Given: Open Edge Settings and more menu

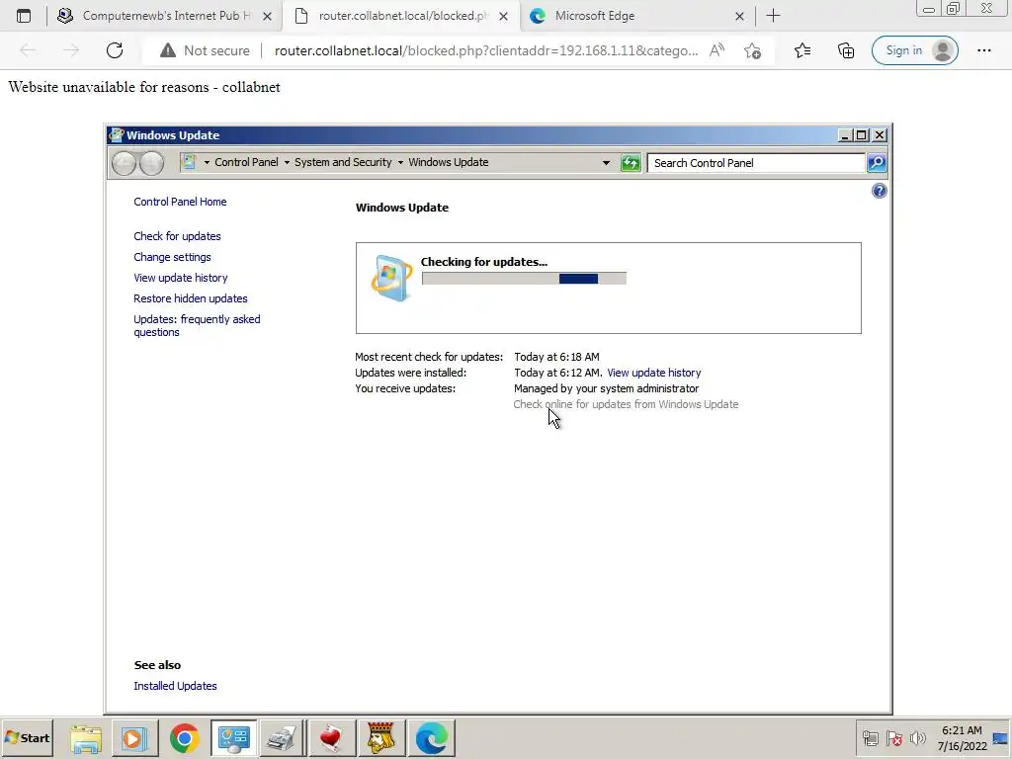Looking at the screenshot, I should tap(984, 50).
